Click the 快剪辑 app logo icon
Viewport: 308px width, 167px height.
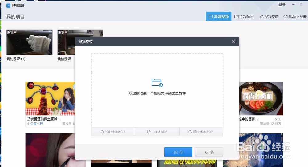[x=8, y=6]
